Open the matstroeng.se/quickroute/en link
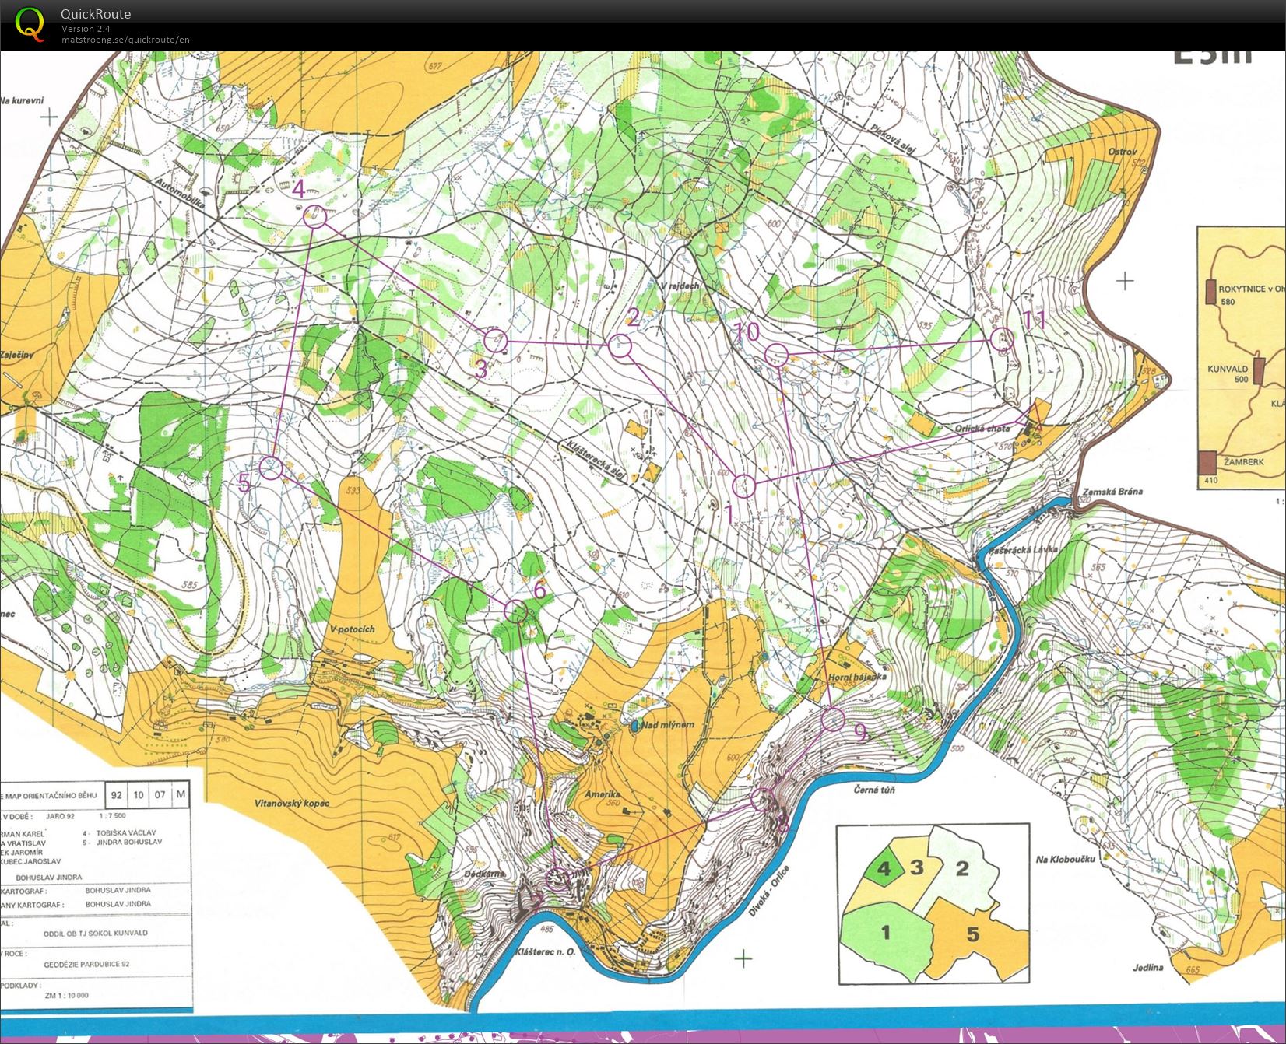This screenshot has height=1044, width=1286. (x=125, y=40)
